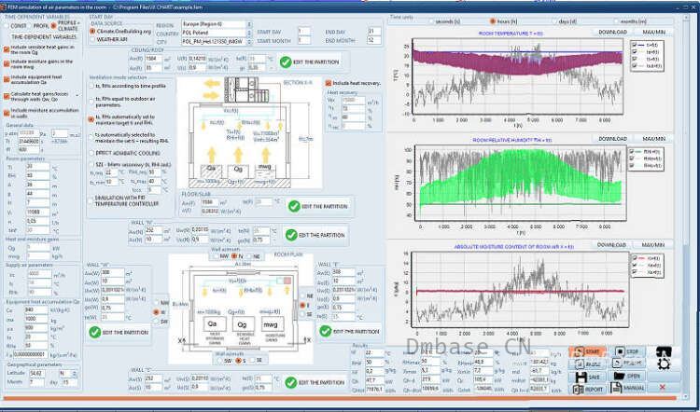Click the Qg sensible heat gains box in room plan
This screenshot has width=700, height=412.
244,324
